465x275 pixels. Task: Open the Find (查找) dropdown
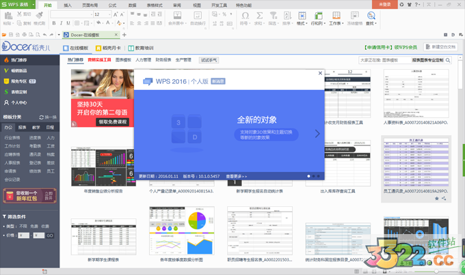coord(371,18)
